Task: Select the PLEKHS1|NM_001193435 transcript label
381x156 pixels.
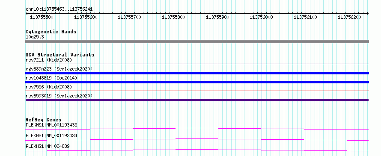Action: tap(51, 125)
